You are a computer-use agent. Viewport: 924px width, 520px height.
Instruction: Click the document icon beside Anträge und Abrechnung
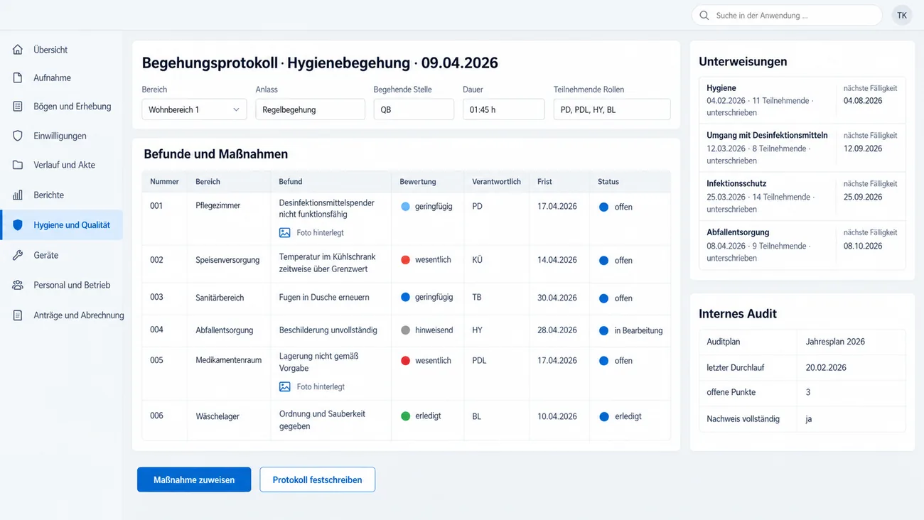[18, 315]
